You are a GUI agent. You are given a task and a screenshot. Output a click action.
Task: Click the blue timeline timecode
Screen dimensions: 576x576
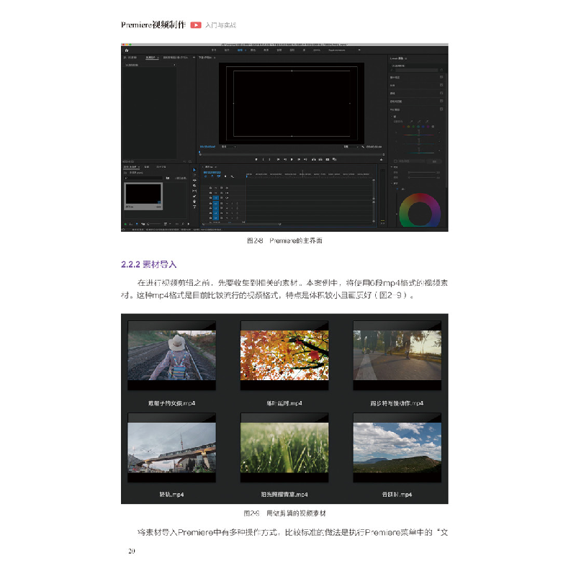(212, 172)
